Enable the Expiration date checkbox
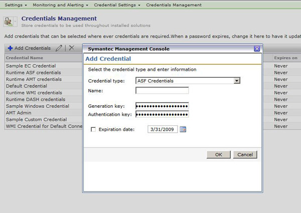 point(93,130)
